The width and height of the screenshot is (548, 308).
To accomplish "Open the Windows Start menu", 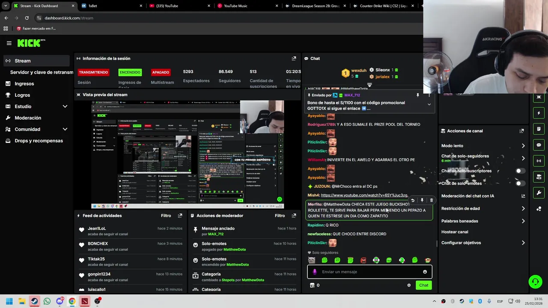I will (x=9, y=301).
